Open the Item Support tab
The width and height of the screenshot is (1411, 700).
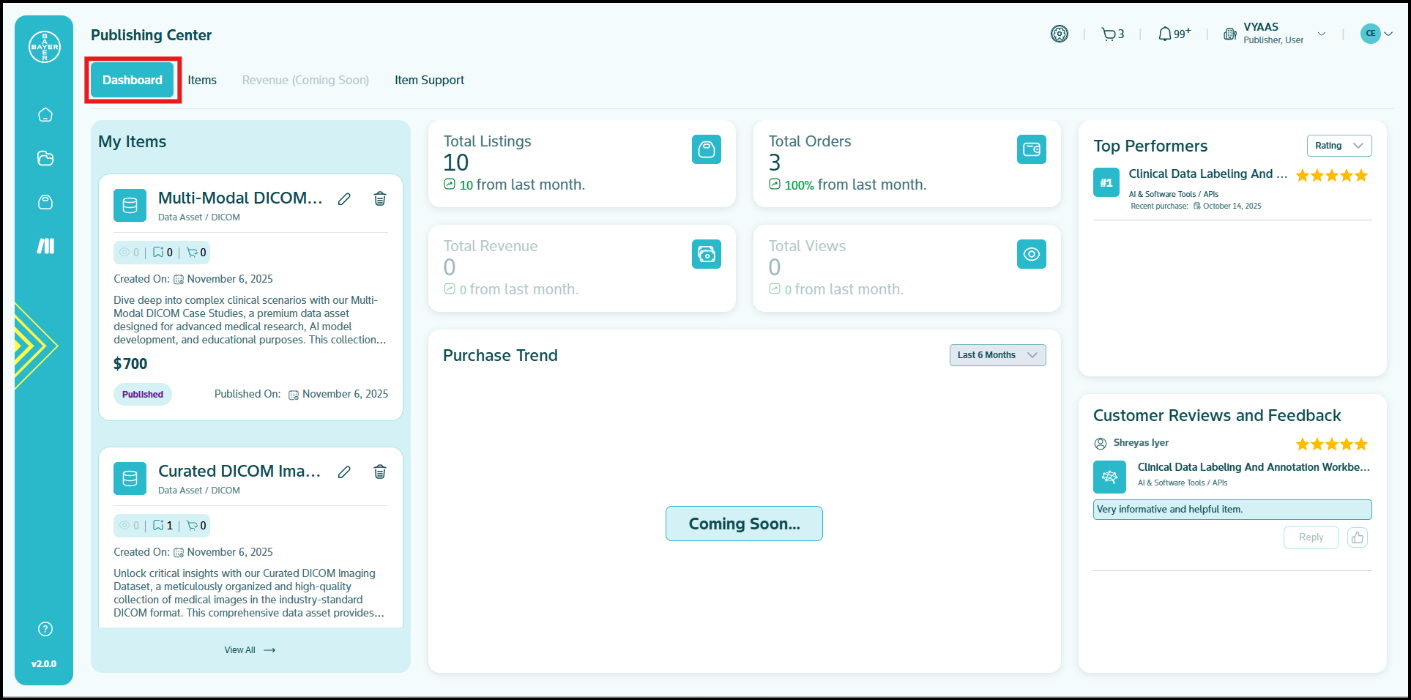pos(429,80)
